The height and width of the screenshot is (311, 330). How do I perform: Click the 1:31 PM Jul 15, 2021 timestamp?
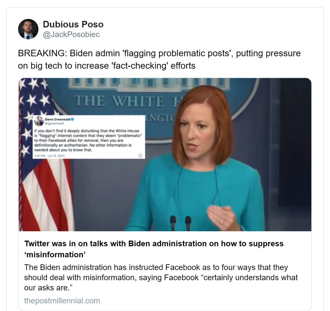49,156
